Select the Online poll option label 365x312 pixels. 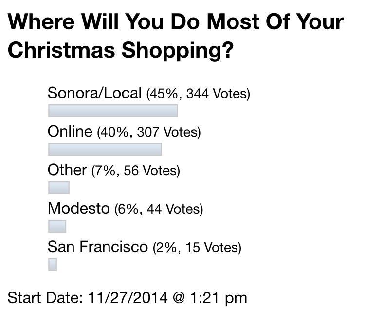(70, 132)
